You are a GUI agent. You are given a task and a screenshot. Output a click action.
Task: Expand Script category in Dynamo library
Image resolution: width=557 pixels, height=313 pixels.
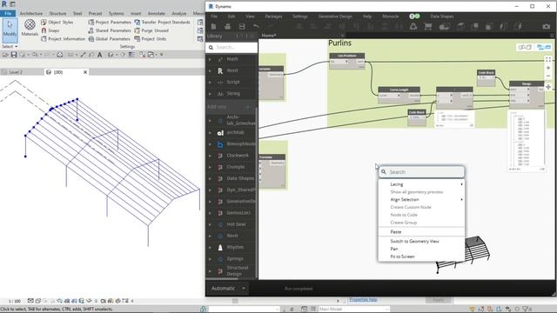[210, 82]
